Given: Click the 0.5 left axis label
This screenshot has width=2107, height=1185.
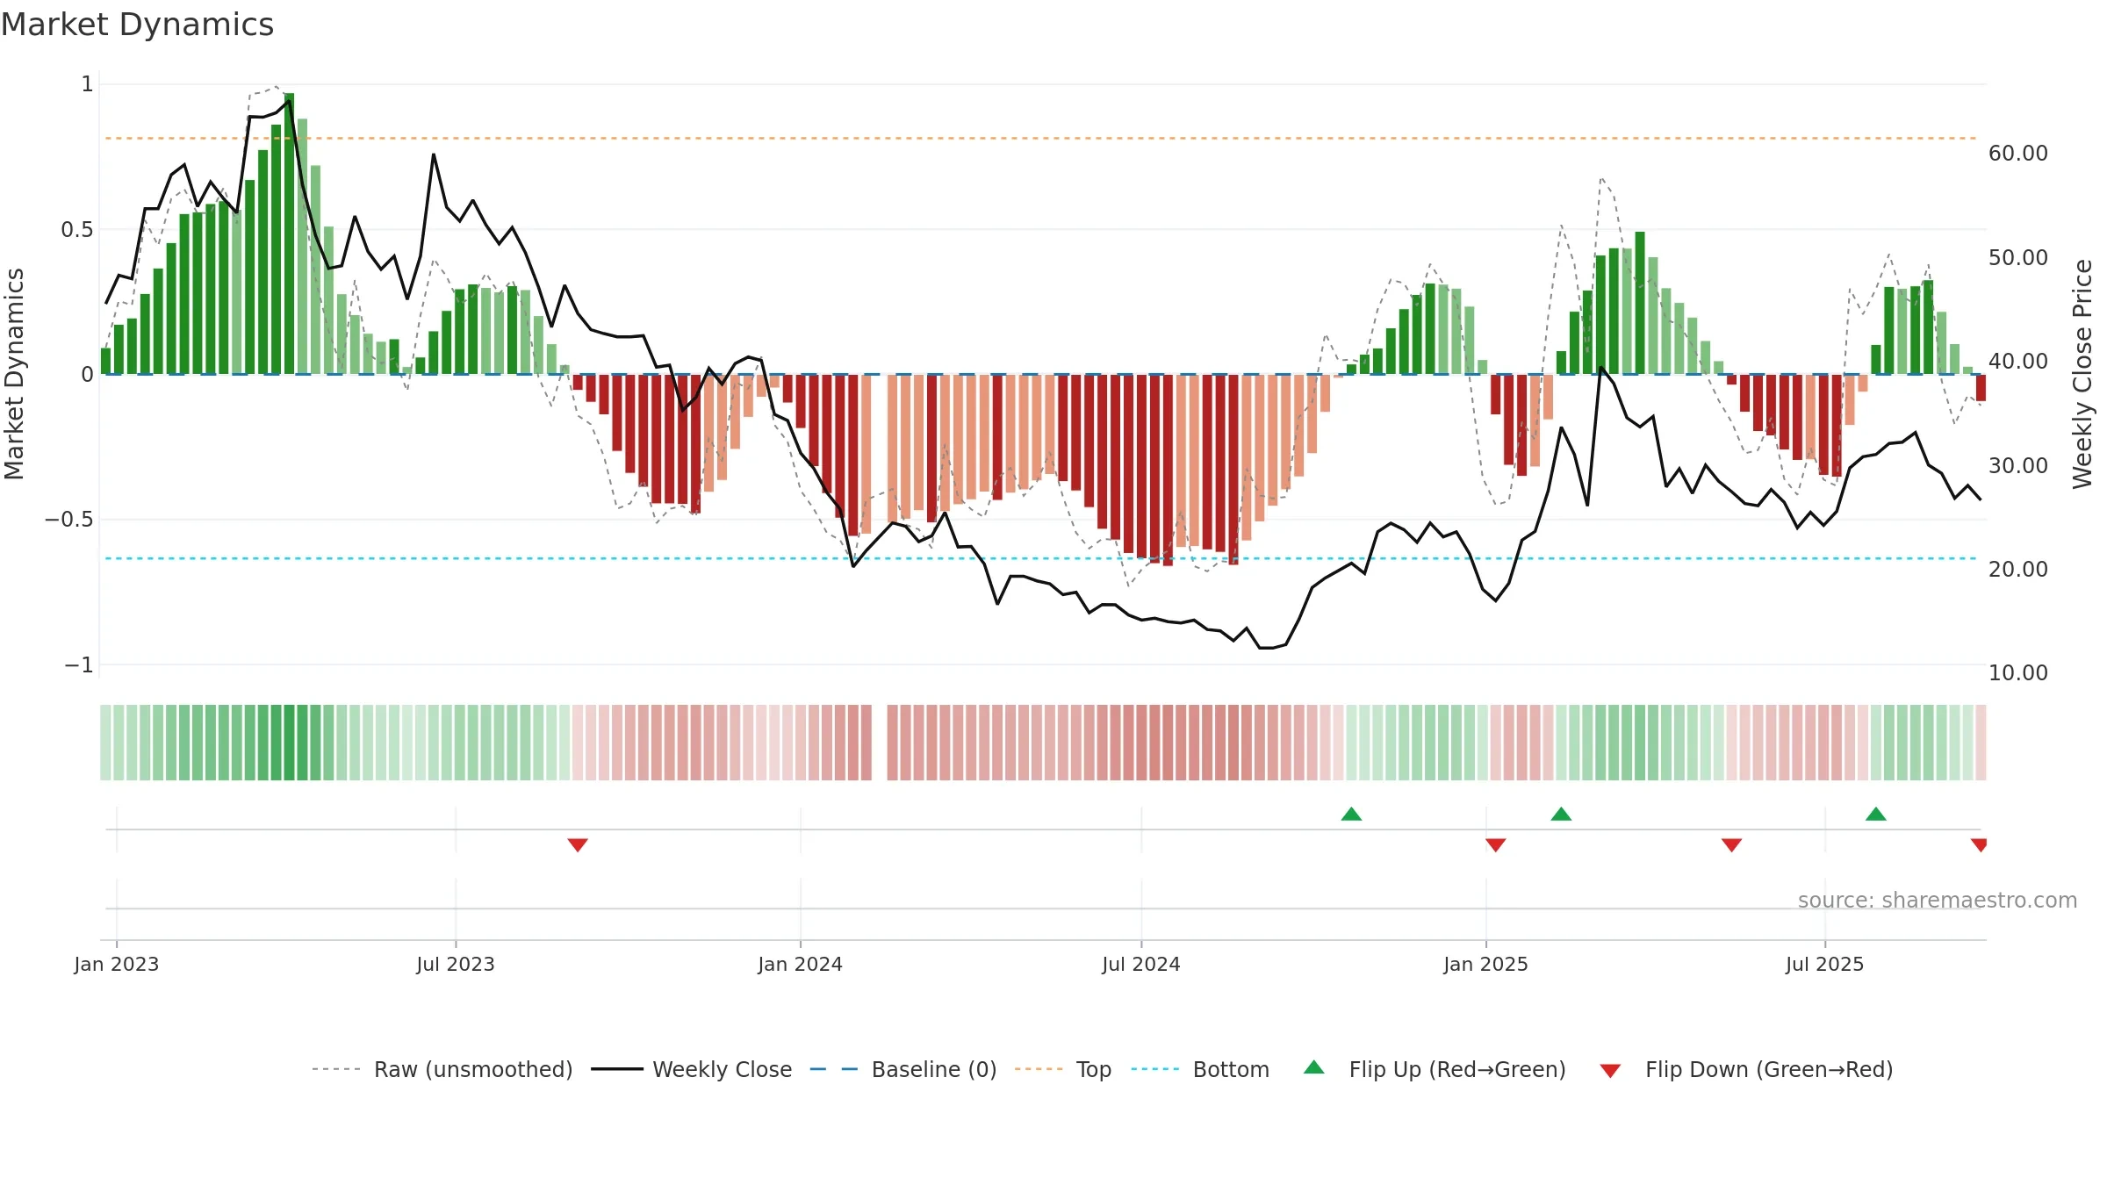Looking at the screenshot, I should pyautogui.click(x=77, y=230).
